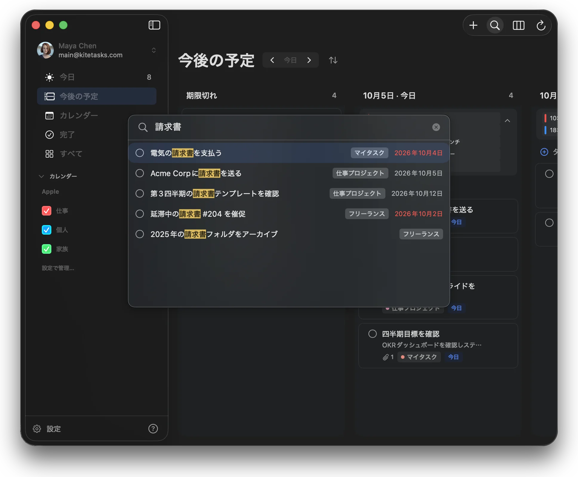The image size is (578, 477).
Task: Toggle the 仕事 calendar checkbox
Action: [47, 211]
